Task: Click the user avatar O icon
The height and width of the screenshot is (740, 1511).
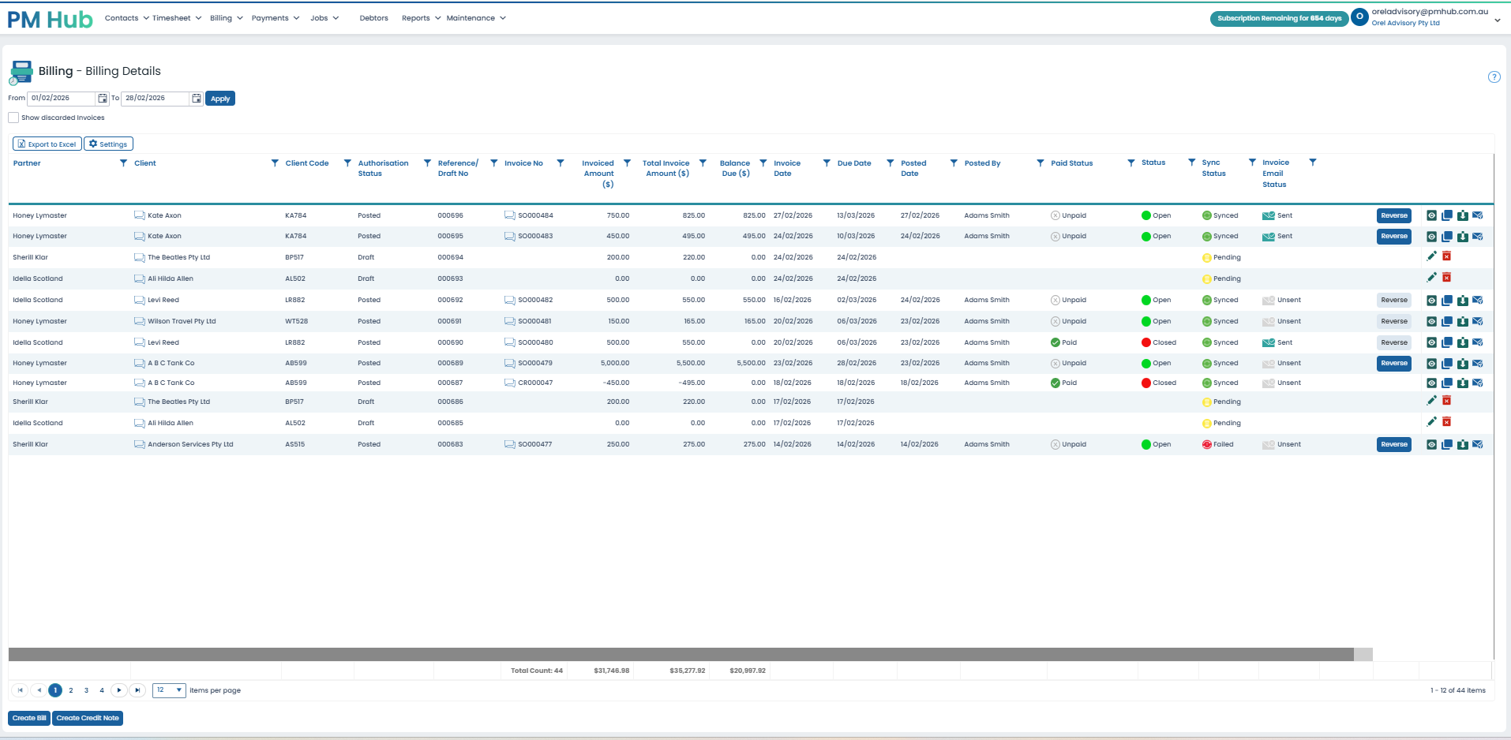Action: click(1359, 17)
